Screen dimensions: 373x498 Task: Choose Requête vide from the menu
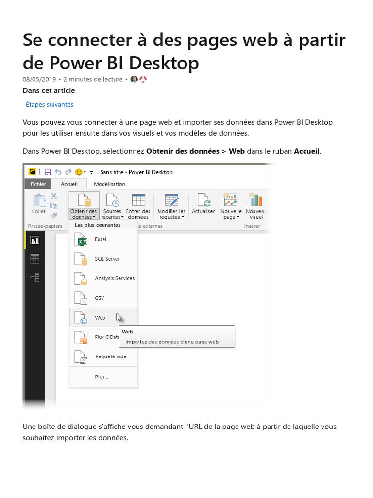coord(103,356)
